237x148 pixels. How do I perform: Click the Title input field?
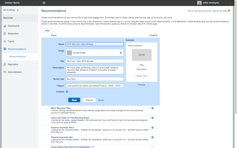[x=95, y=61]
